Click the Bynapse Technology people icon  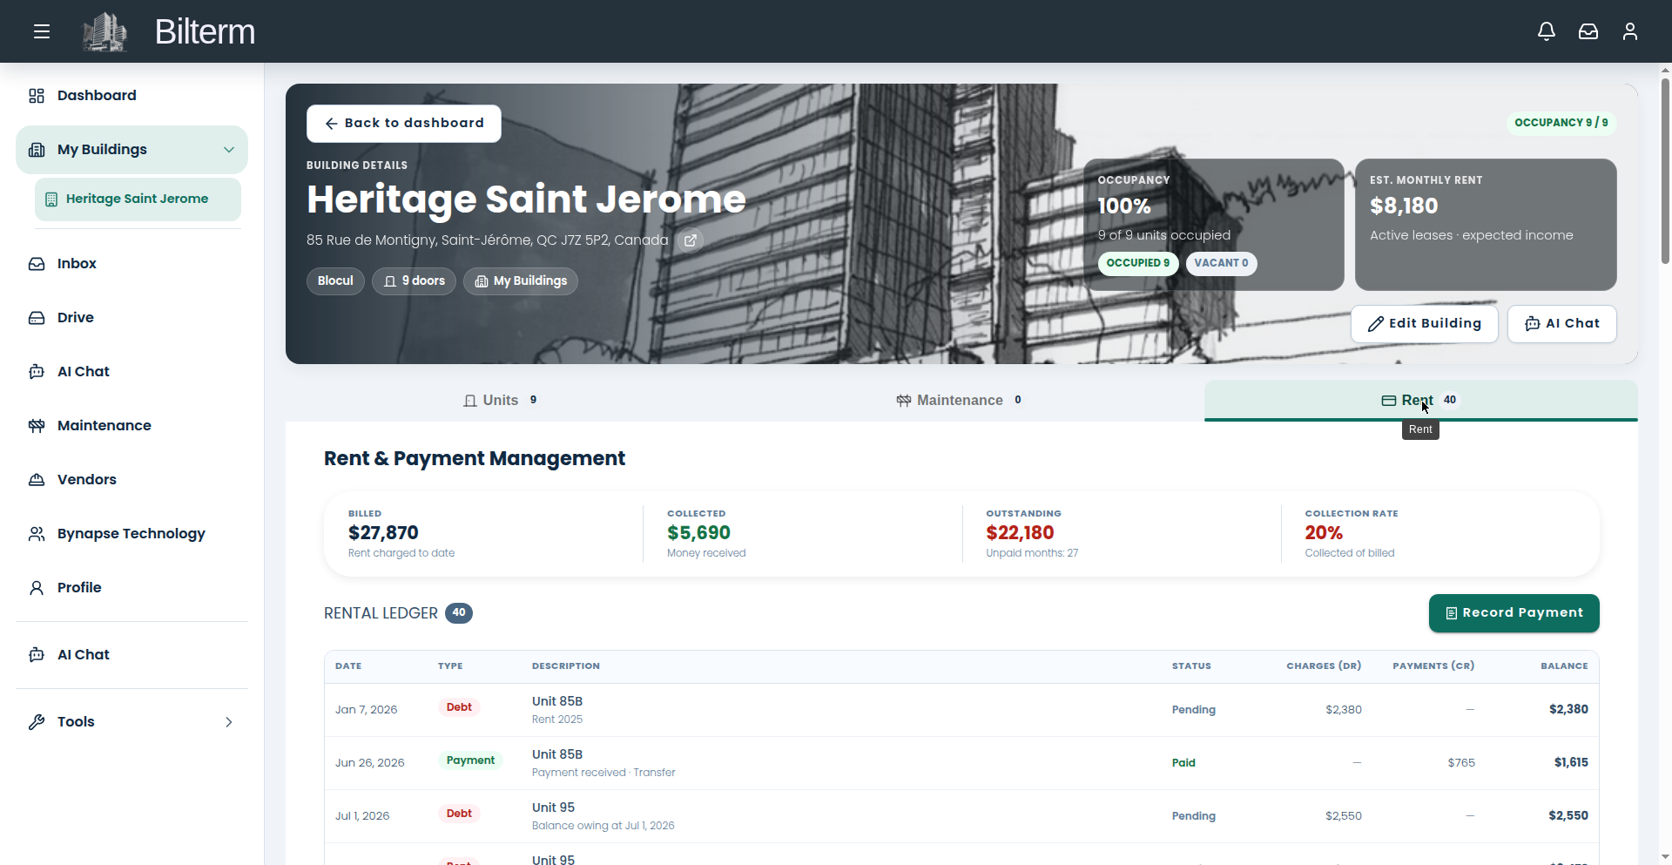[x=37, y=534]
